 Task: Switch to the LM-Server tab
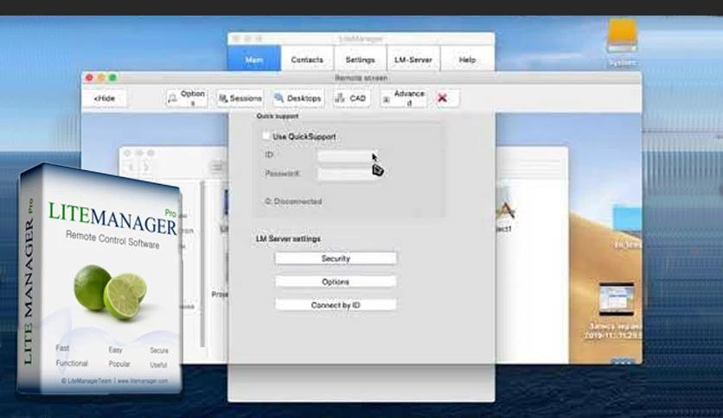point(413,60)
